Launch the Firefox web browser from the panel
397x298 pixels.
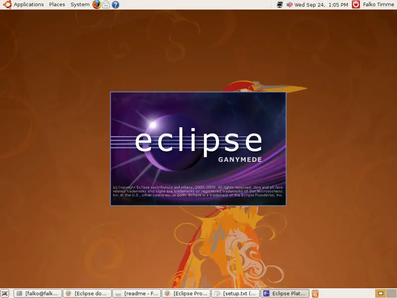coord(96,4)
